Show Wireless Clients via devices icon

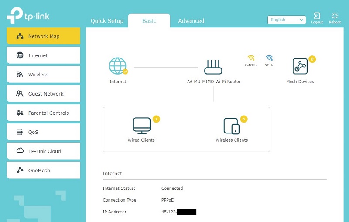click(x=231, y=126)
